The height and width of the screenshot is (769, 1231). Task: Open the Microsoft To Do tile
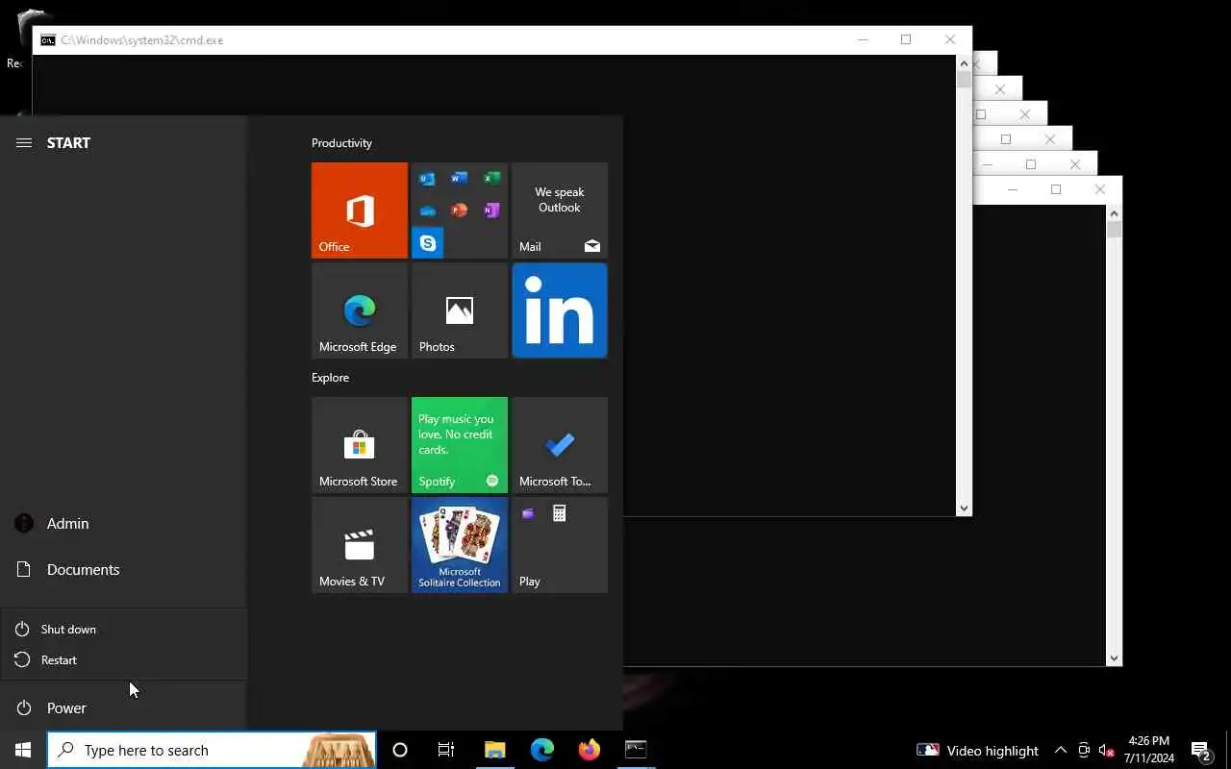560,445
